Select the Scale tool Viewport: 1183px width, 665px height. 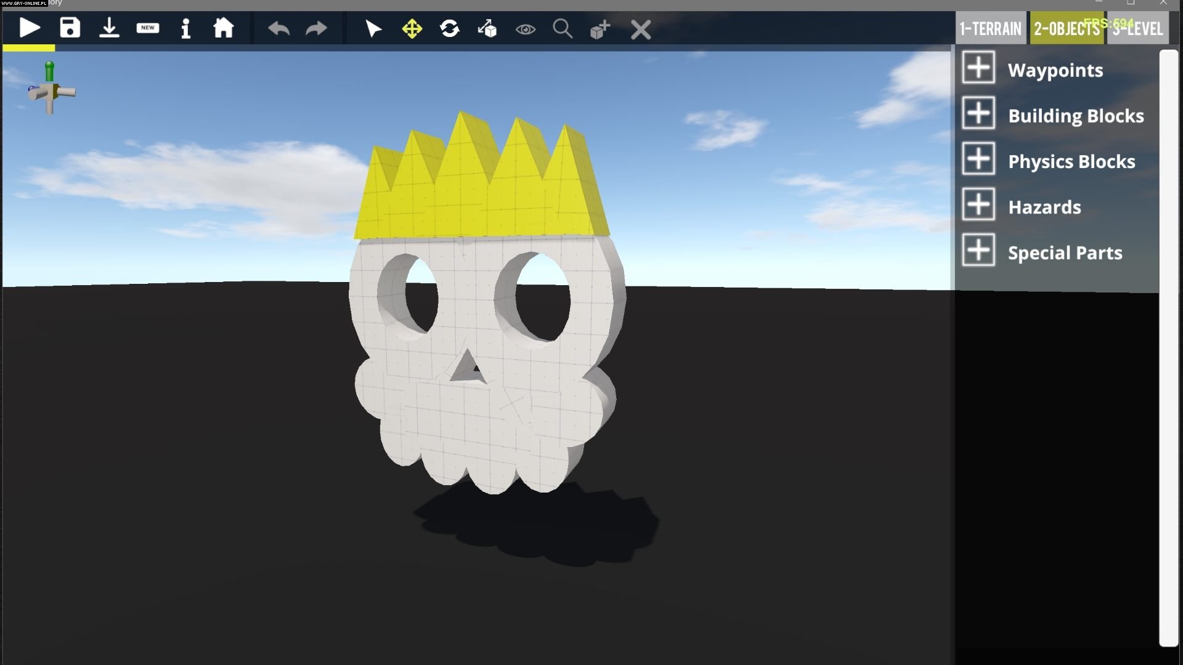coord(487,28)
